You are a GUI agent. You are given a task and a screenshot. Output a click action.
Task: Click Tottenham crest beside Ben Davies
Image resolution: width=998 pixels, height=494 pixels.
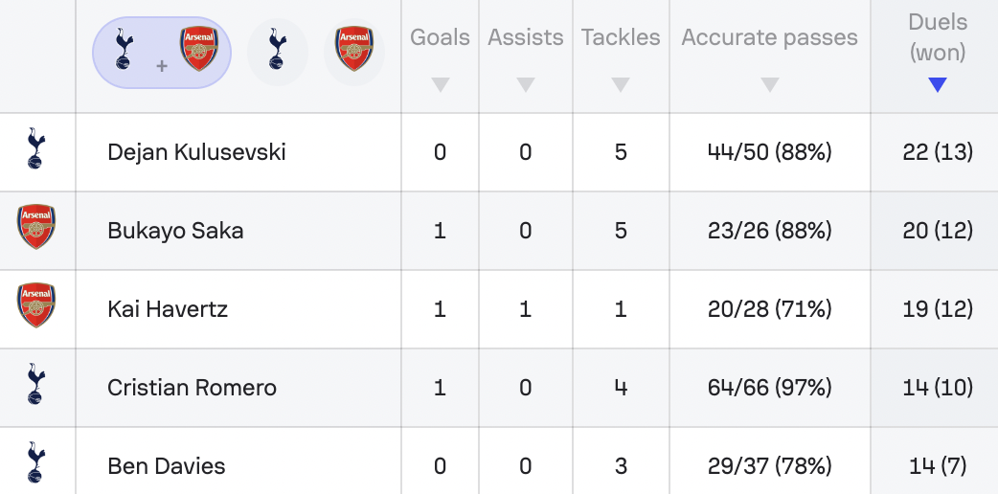click(x=37, y=462)
